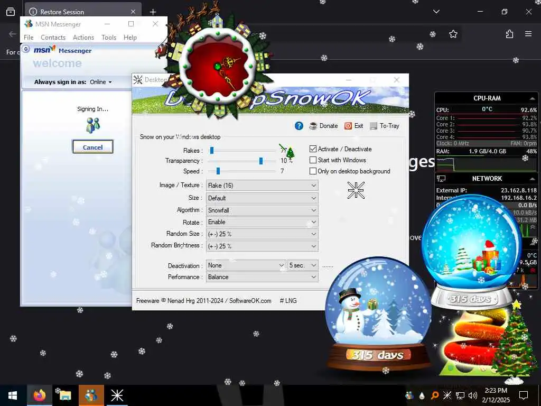Open the Size dropdown
This screenshot has height=406, width=541.
click(262, 198)
